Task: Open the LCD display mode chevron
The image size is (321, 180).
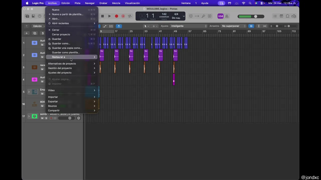Action: (184, 16)
